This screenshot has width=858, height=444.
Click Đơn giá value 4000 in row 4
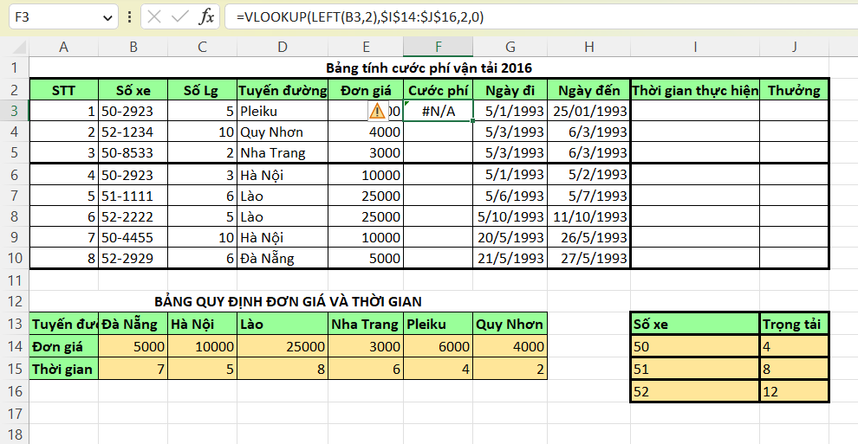click(366, 132)
